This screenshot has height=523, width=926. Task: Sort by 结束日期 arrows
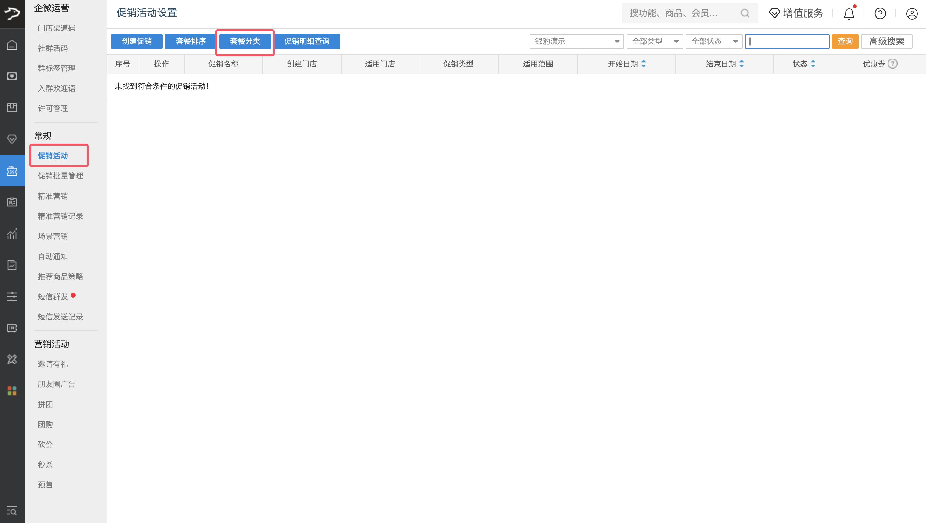(x=741, y=64)
